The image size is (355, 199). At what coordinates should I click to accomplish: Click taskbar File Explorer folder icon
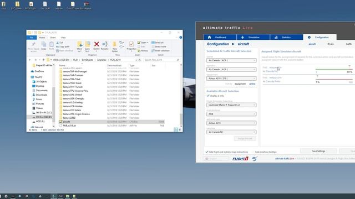pyautogui.click(x=68, y=196)
